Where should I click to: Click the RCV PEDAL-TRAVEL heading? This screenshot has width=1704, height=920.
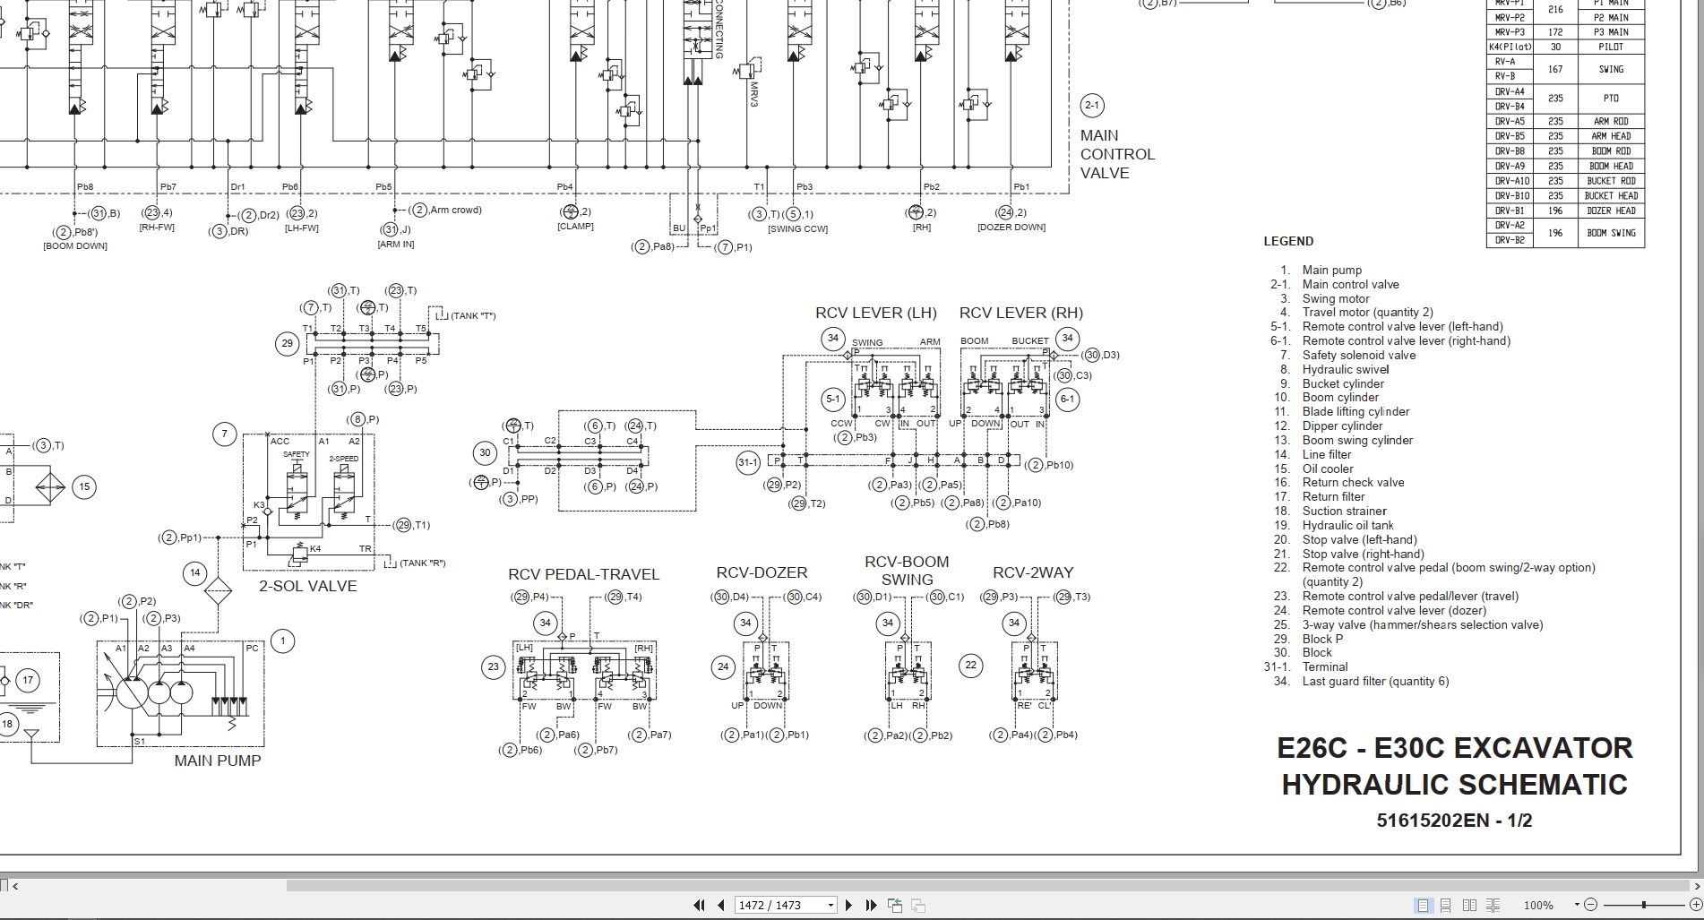[584, 574]
